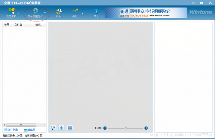Switch to the 缩略图 thumbnail tab
This screenshot has height=139, width=215.
pos(30,130)
